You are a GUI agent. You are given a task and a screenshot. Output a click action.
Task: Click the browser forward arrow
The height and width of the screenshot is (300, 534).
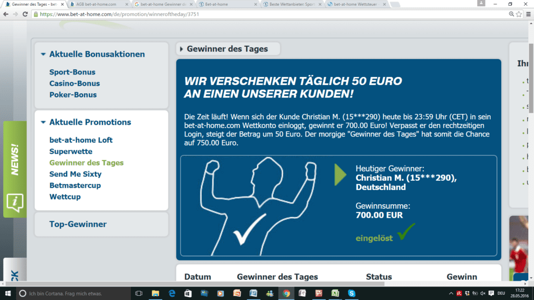pos(15,14)
